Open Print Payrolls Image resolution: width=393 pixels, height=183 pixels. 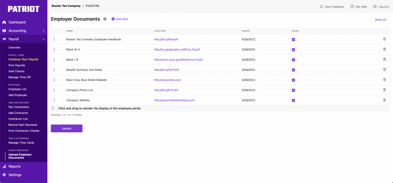click(17, 65)
